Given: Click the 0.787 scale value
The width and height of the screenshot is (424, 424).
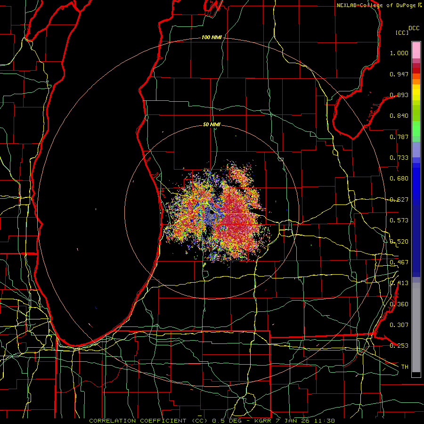Looking at the screenshot, I should [x=399, y=137].
